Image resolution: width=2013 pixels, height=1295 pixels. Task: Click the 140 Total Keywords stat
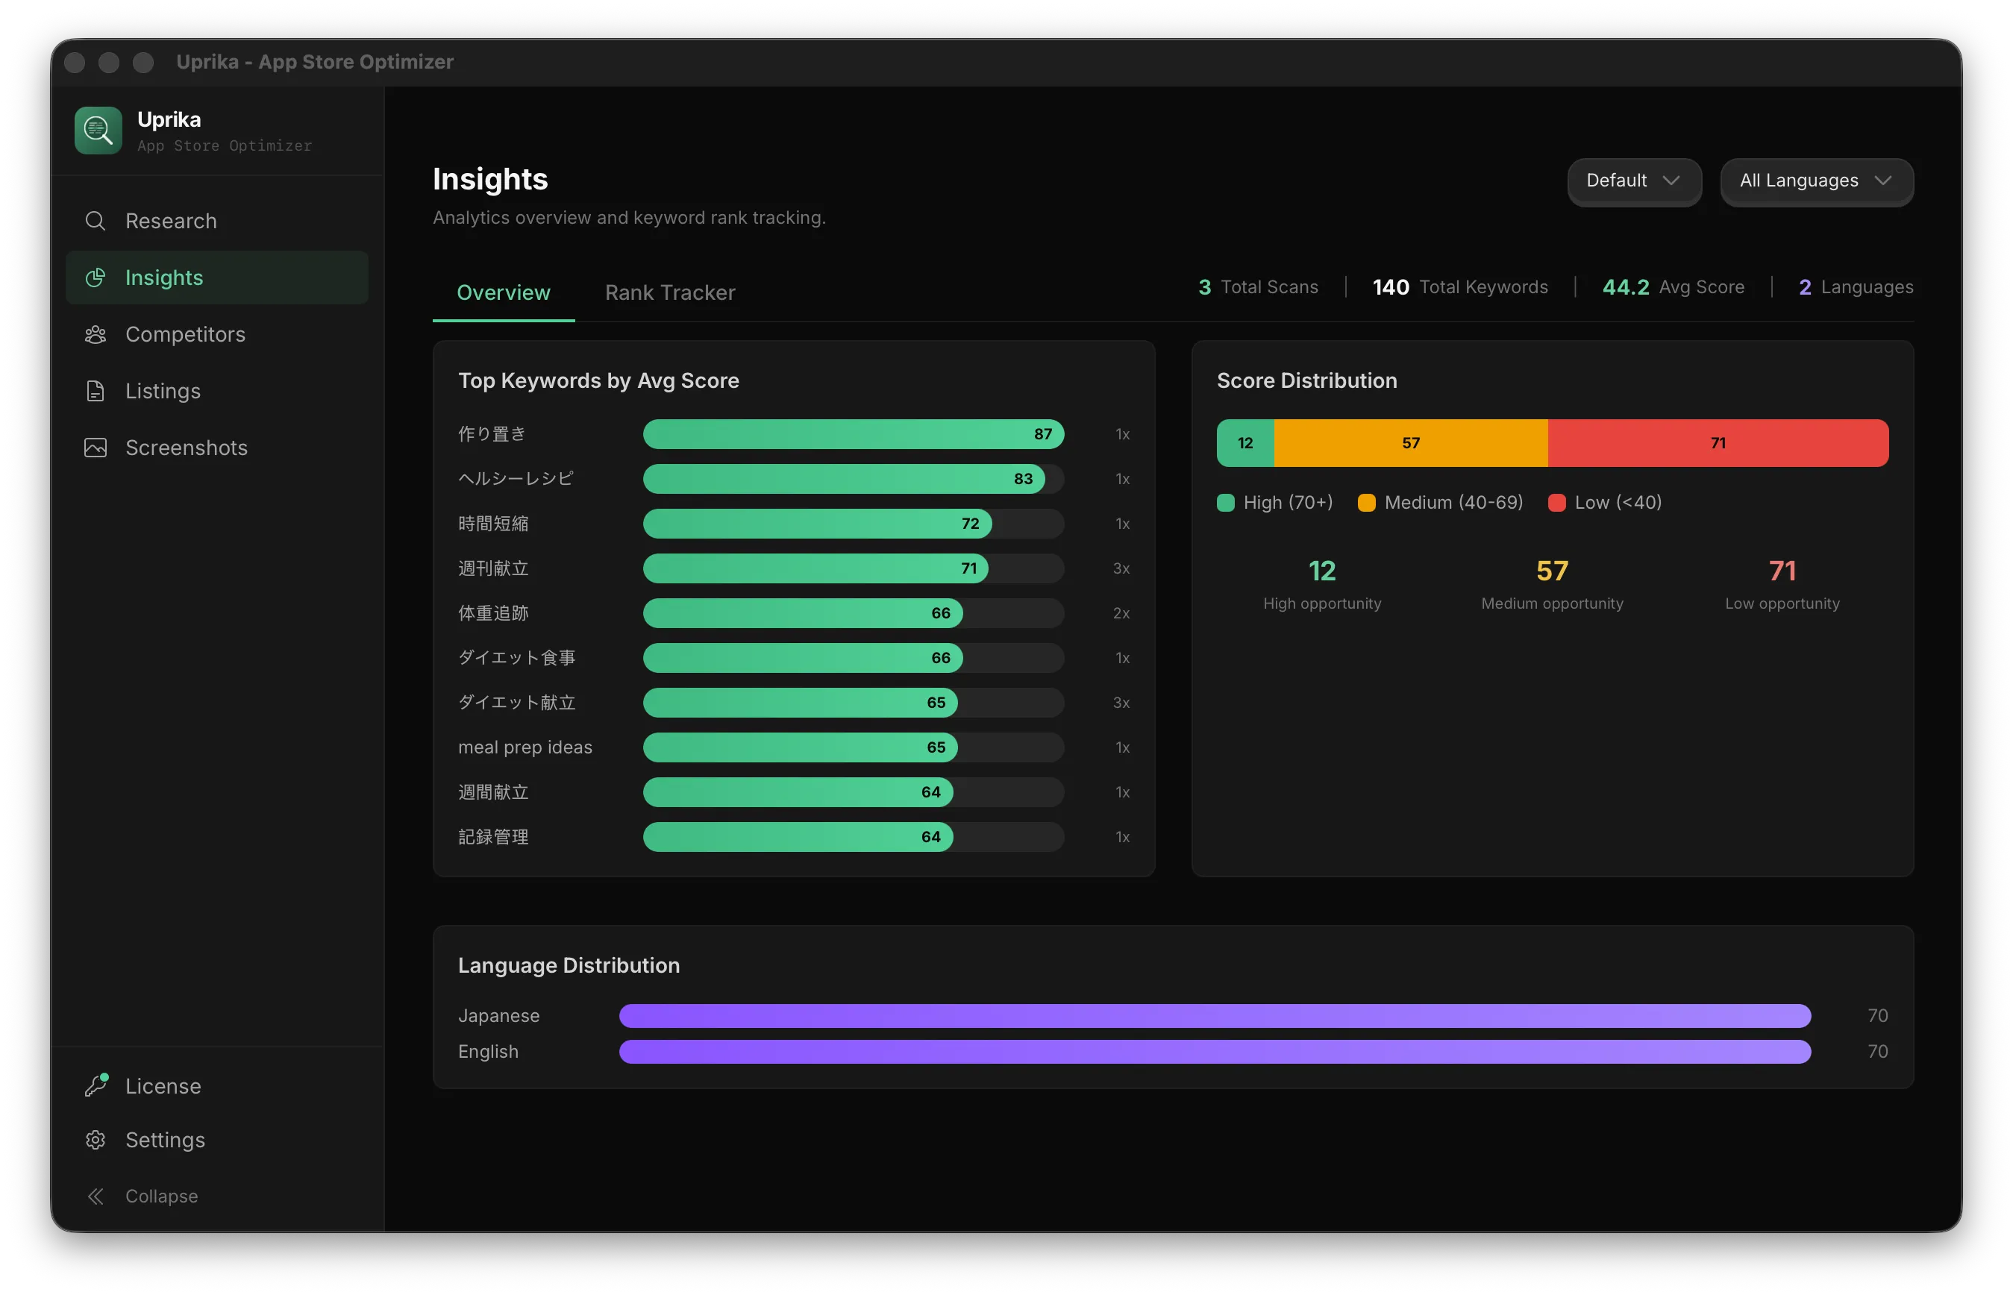point(1459,288)
